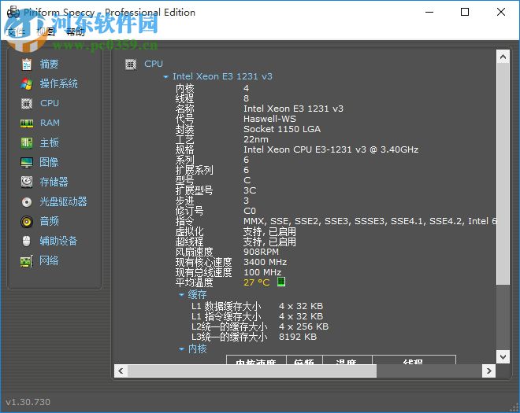Go to the Storage (存储器) section
520x413 pixels.
54,182
